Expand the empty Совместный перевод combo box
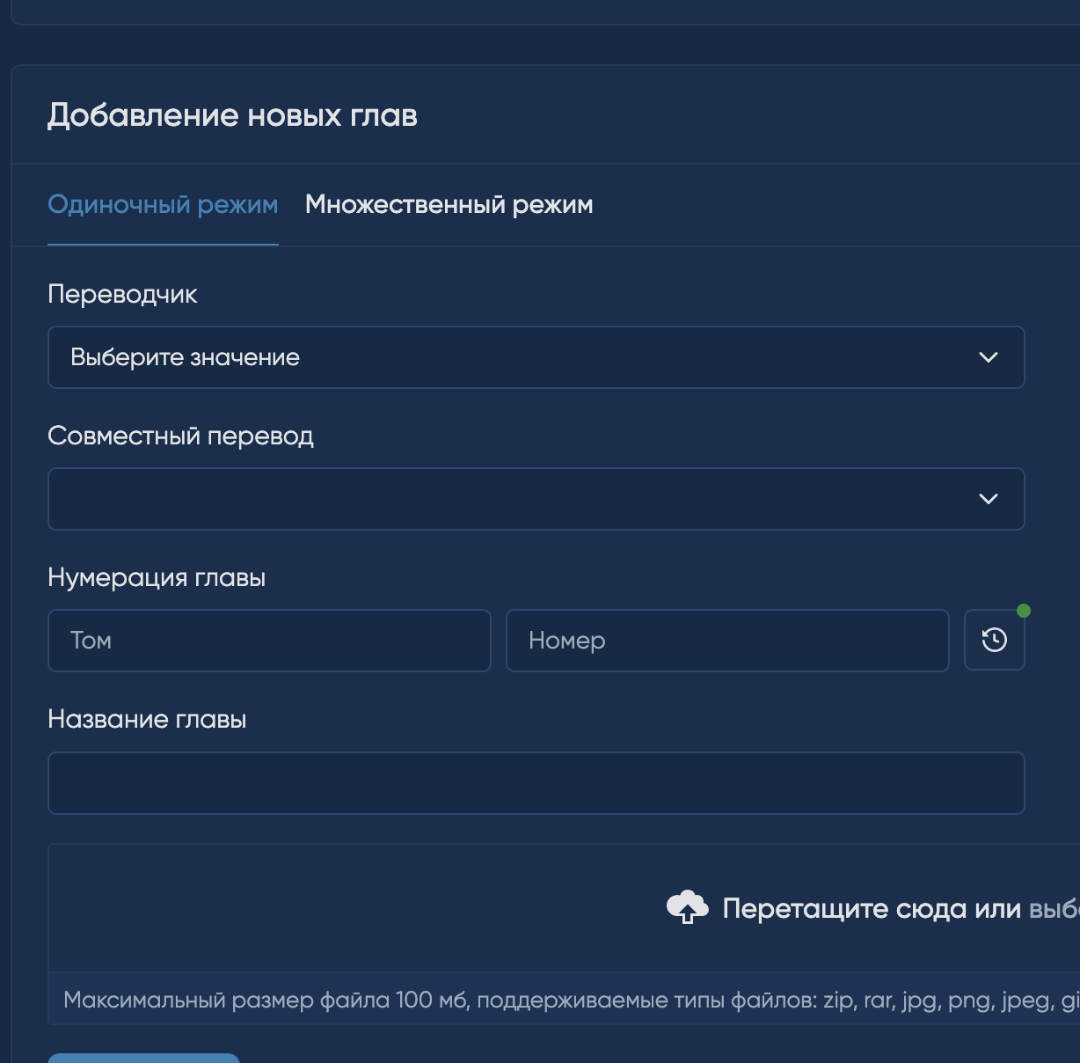The image size is (1080, 1063). coord(510,499)
